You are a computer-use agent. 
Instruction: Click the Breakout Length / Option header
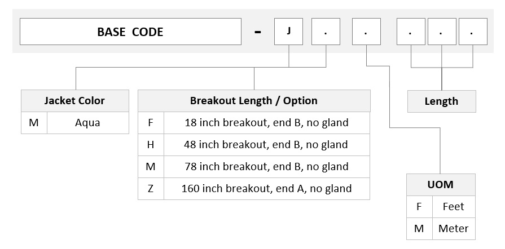point(254,101)
